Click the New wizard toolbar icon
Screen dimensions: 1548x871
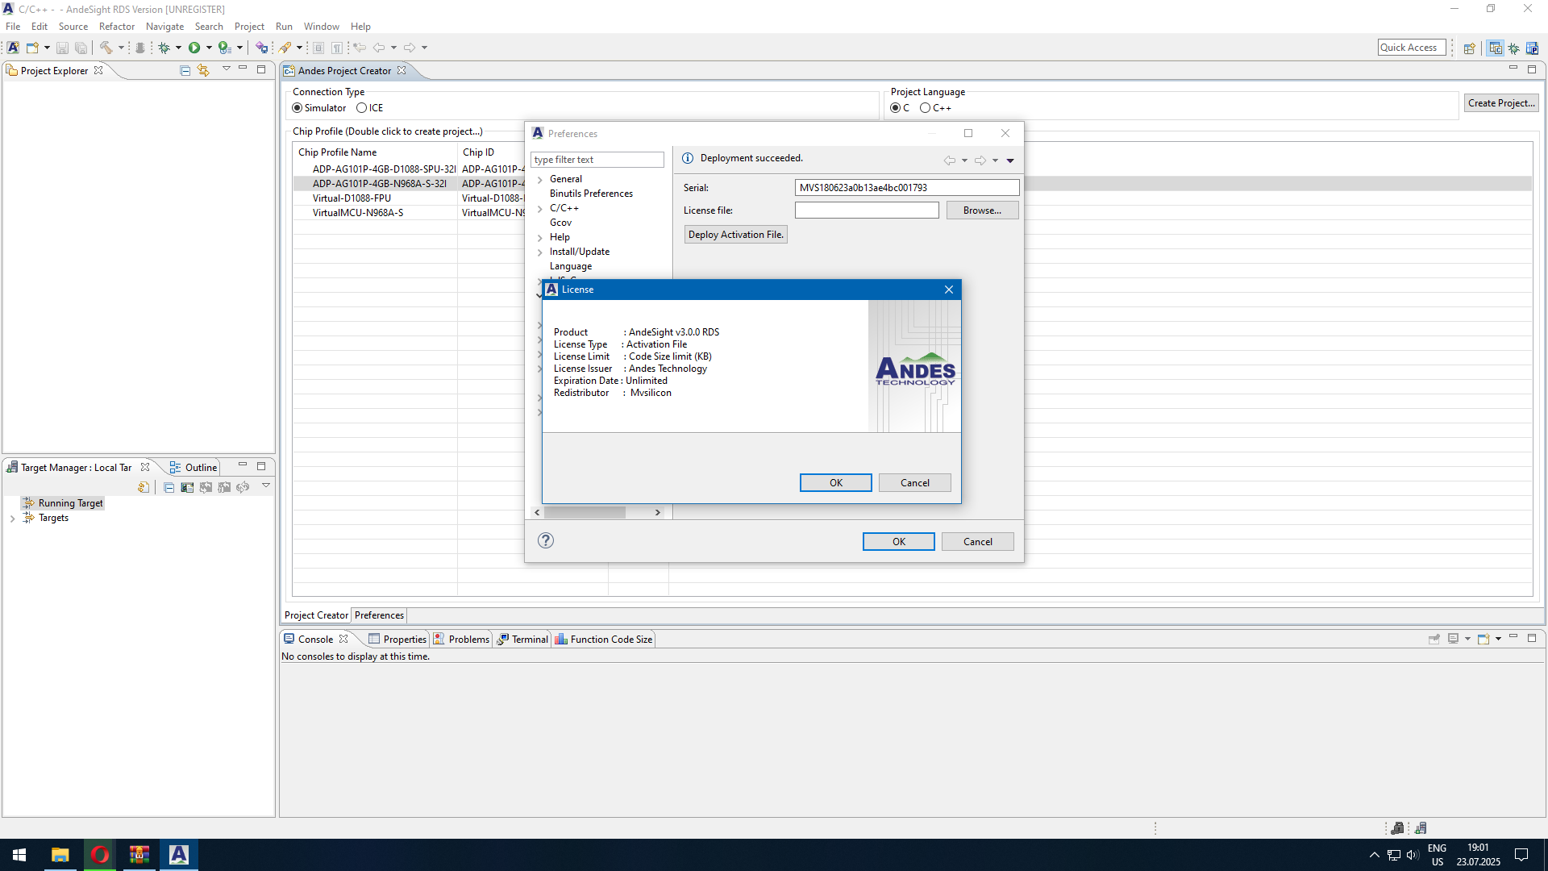[32, 48]
